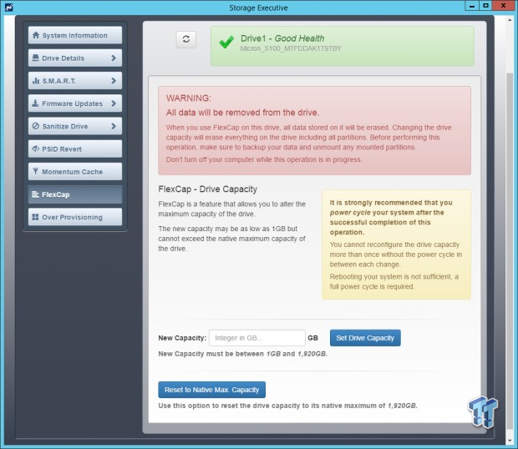Screen dimensions: 518x449
Task: Open the PSID Revert section
Action: point(75,149)
